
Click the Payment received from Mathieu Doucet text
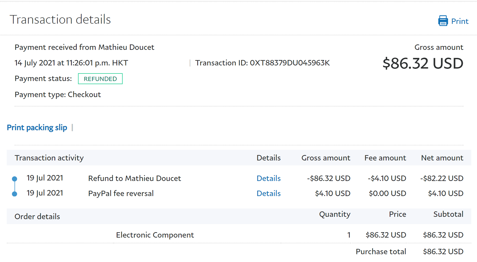coord(85,47)
